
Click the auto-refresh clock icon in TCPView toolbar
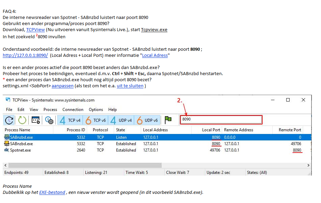(9, 120)
